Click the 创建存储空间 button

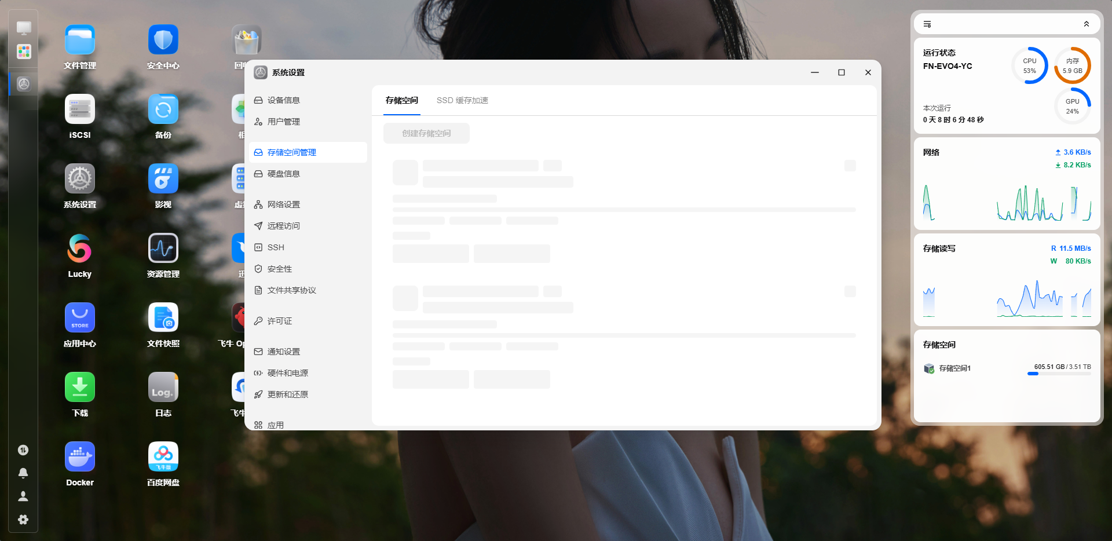click(426, 133)
